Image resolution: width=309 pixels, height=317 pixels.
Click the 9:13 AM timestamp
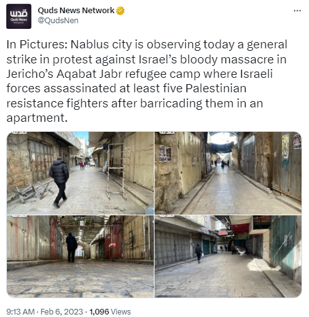click(x=20, y=311)
